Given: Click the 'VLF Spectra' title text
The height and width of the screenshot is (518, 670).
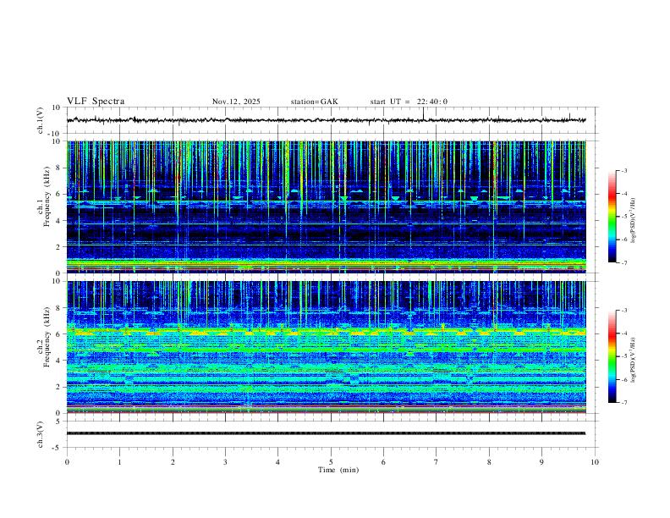Looking at the screenshot, I should coord(96,102).
